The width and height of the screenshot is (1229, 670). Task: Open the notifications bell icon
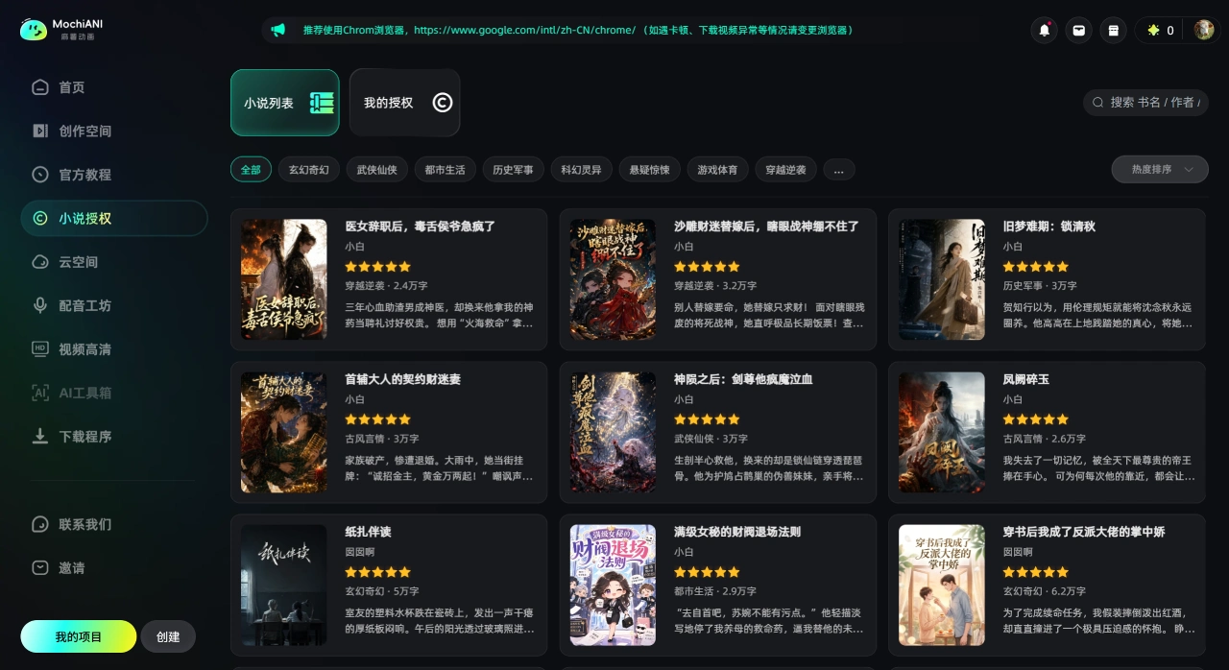(x=1044, y=30)
